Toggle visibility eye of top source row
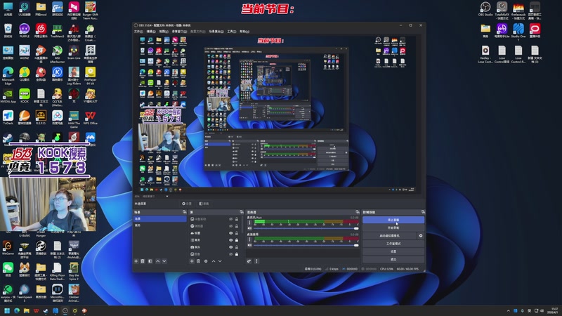The image size is (562, 316). [x=231, y=219]
